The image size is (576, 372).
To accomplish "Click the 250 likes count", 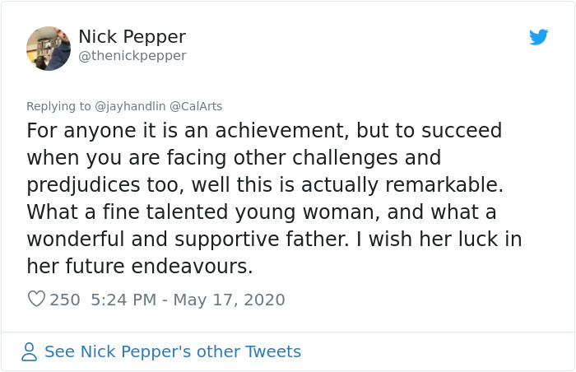I will pyautogui.click(x=65, y=300).
